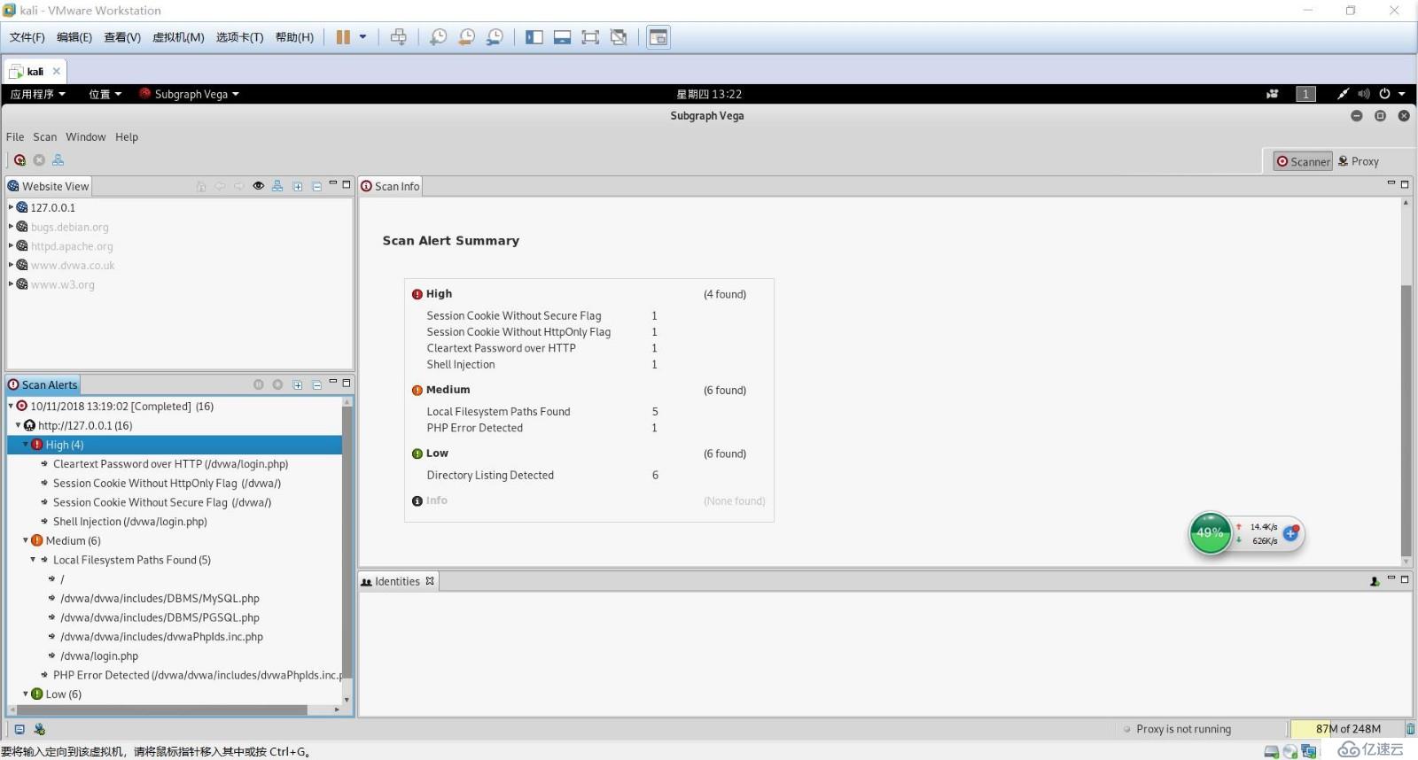
Task: Expand all nodes in Website View
Action: point(298,186)
